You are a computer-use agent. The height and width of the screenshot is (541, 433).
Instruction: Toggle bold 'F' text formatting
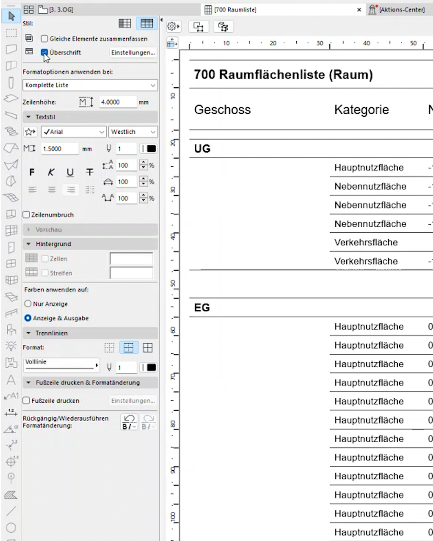coord(32,172)
